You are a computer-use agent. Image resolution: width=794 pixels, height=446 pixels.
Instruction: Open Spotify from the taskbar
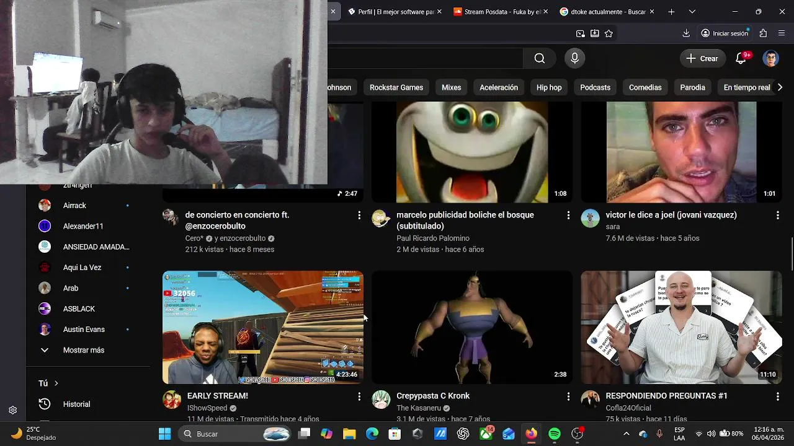[555, 434]
